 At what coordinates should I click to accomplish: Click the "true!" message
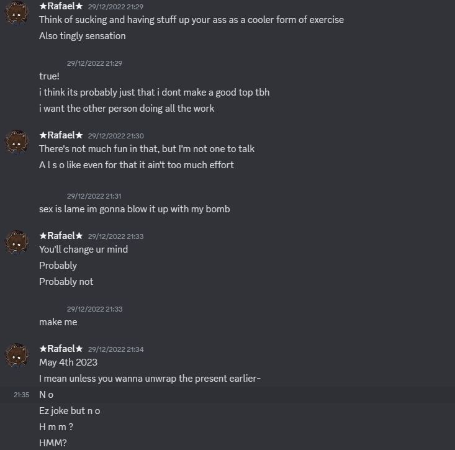tap(49, 76)
